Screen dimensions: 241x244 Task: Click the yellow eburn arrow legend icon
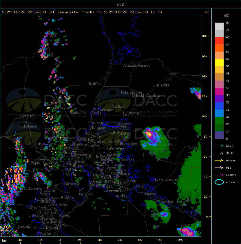219,161
